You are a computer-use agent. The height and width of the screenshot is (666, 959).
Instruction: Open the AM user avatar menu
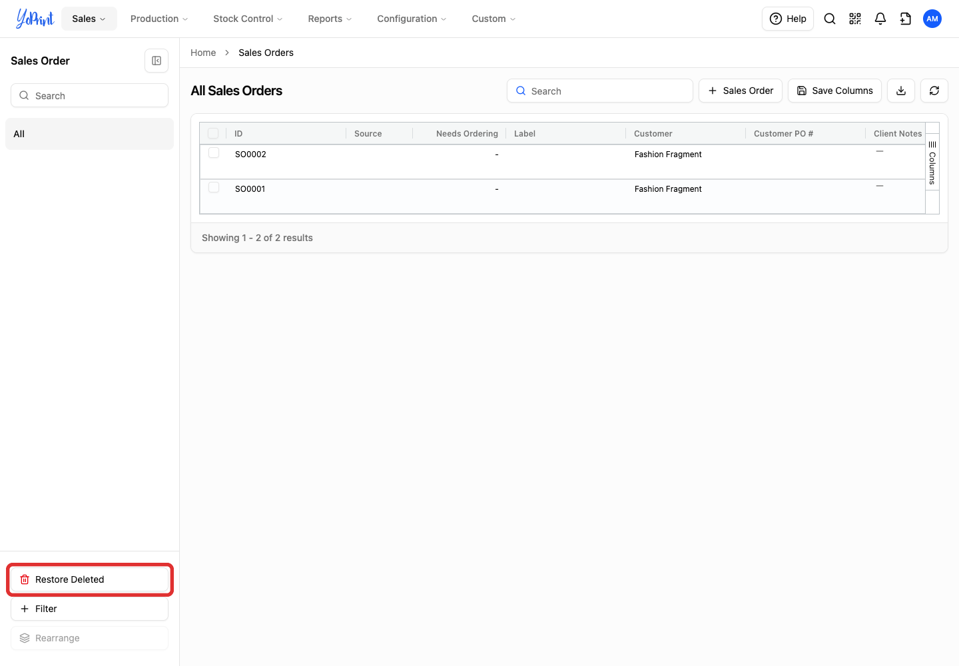pyautogui.click(x=932, y=19)
